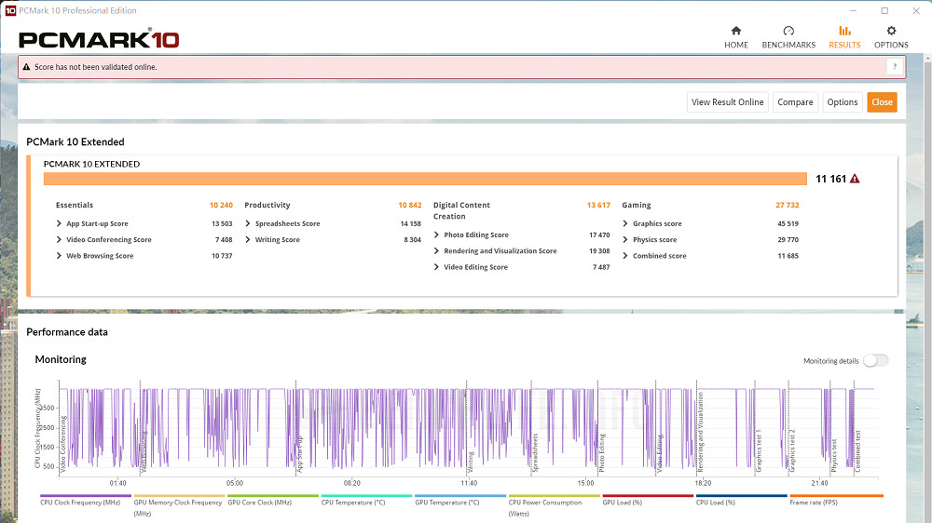
Task: Expand the Spreadsheets Score details
Action: point(249,224)
